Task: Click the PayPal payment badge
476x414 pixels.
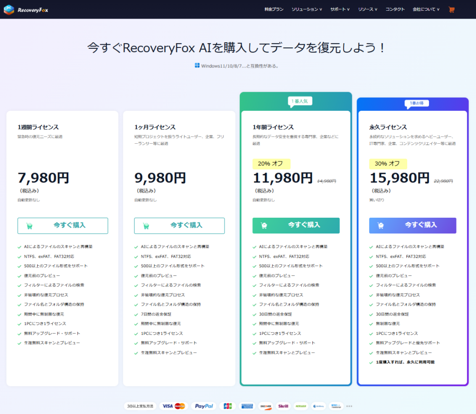Action: pos(204,406)
